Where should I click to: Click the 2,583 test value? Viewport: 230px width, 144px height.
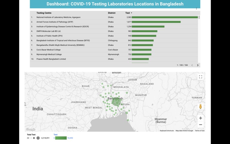(x=129, y=17)
